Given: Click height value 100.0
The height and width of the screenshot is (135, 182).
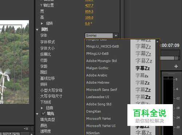Looking at the screenshot, I should tap(89, 17).
